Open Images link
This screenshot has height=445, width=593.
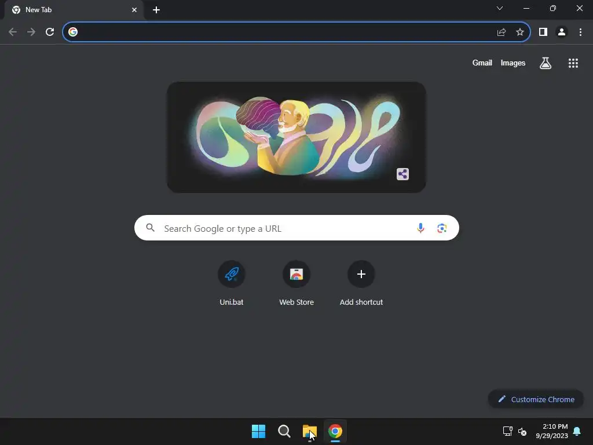pyautogui.click(x=513, y=63)
